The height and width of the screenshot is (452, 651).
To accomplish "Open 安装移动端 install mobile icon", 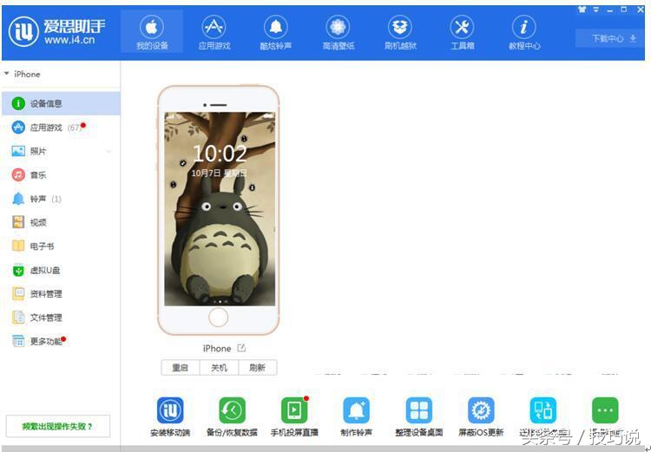I will [x=169, y=409].
